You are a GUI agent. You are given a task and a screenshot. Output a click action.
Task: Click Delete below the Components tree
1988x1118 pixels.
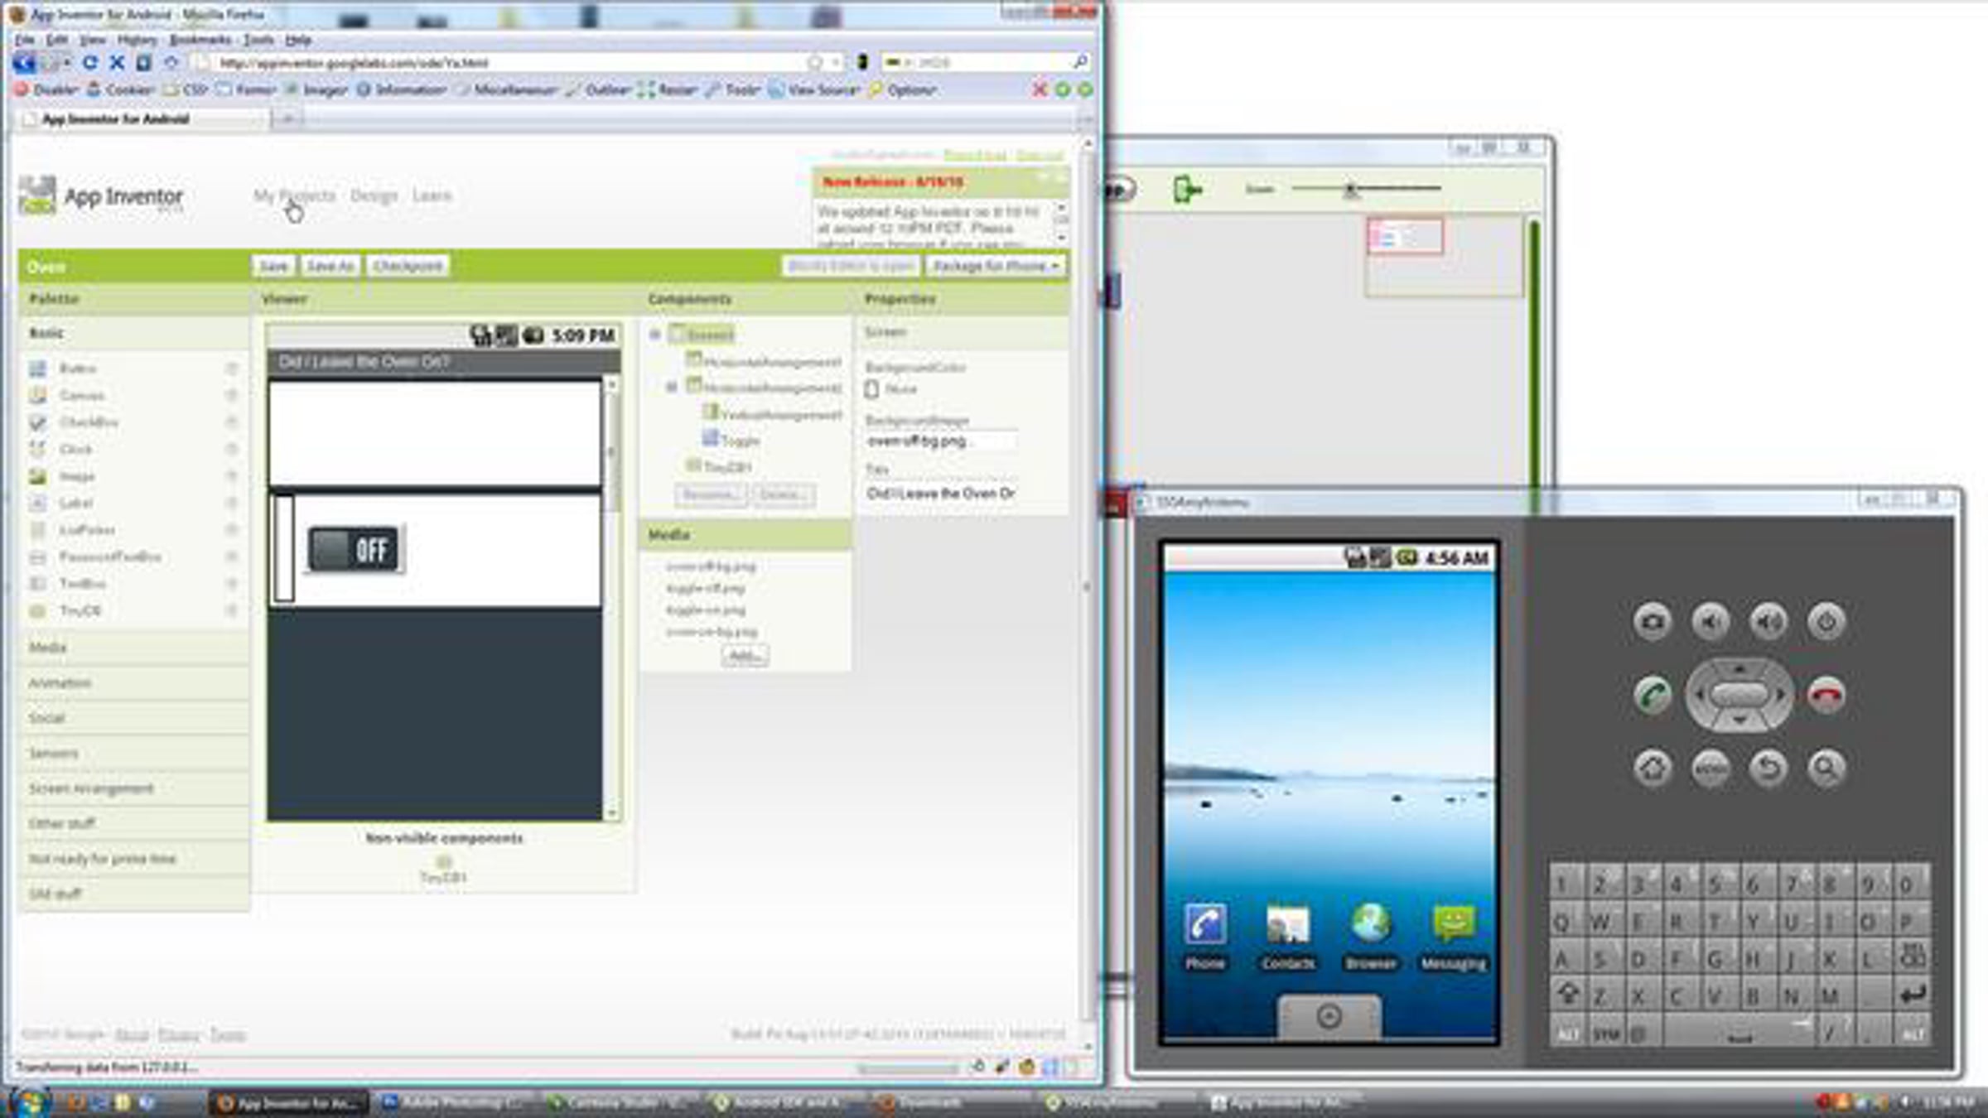(x=782, y=495)
